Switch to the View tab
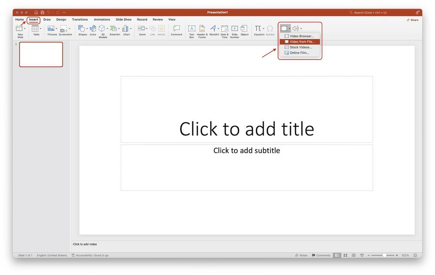This screenshot has height=275, width=435. tap(172, 20)
